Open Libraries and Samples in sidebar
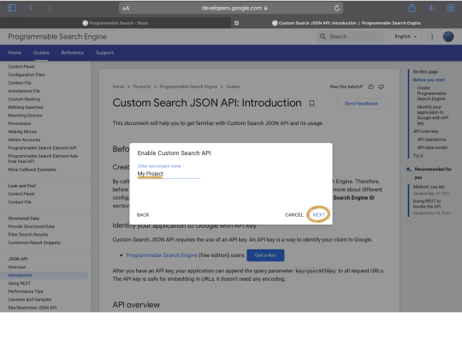Image resolution: width=462 pixels, height=347 pixels. [x=30, y=300]
